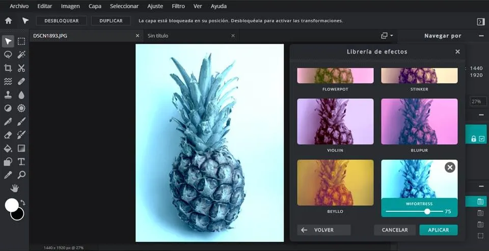Viewport: 489px width, 251px height.
Task: Click the APLICAR button
Action: tap(438, 230)
